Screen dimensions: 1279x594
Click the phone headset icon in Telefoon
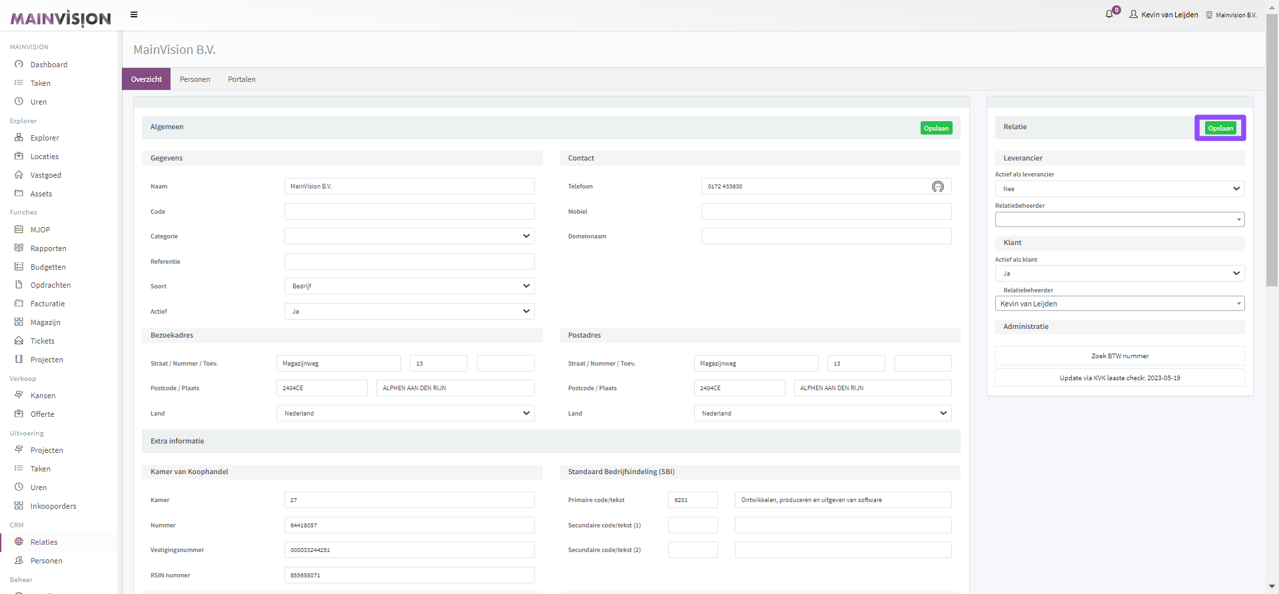(937, 186)
